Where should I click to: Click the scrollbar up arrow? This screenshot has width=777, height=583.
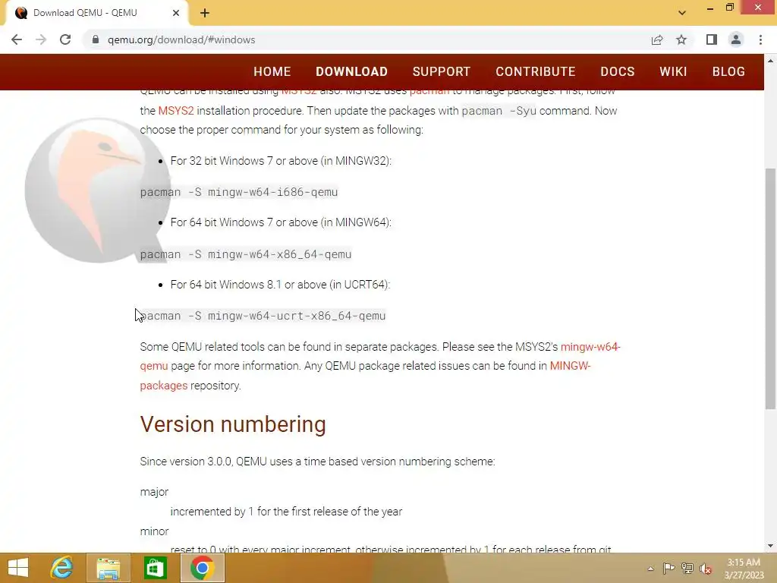tap(770, 61)
